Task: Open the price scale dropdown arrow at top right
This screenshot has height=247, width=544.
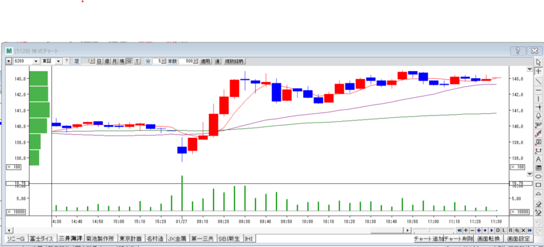Action: click(529, 70)
